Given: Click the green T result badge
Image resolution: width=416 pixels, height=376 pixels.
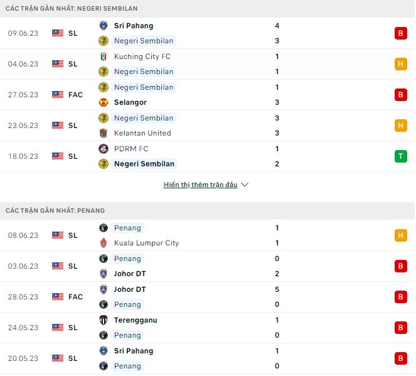Looking at the screenshot, I should pos(400,156).
